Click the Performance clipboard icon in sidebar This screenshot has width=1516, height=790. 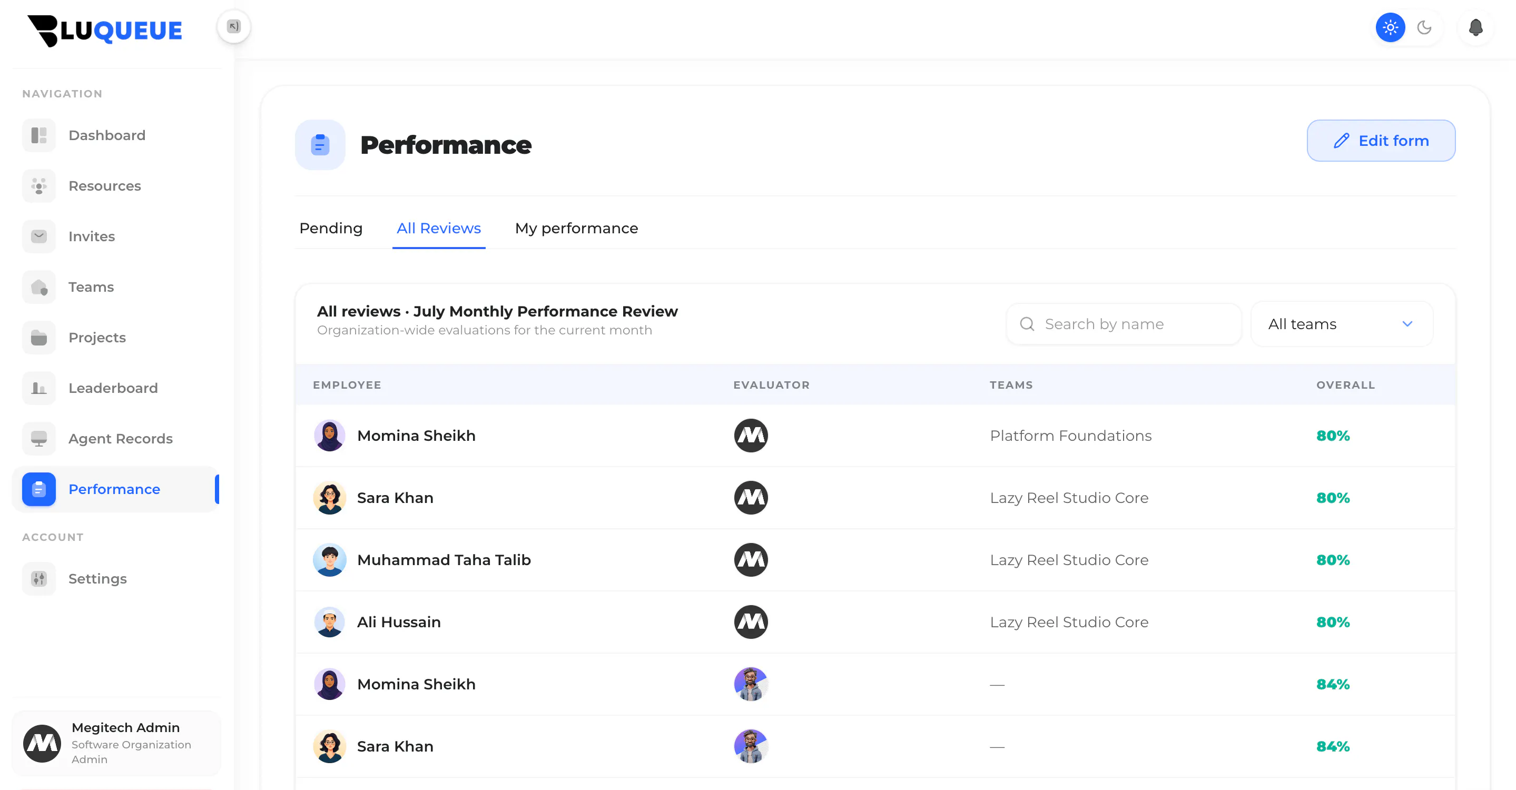point(39,489)
